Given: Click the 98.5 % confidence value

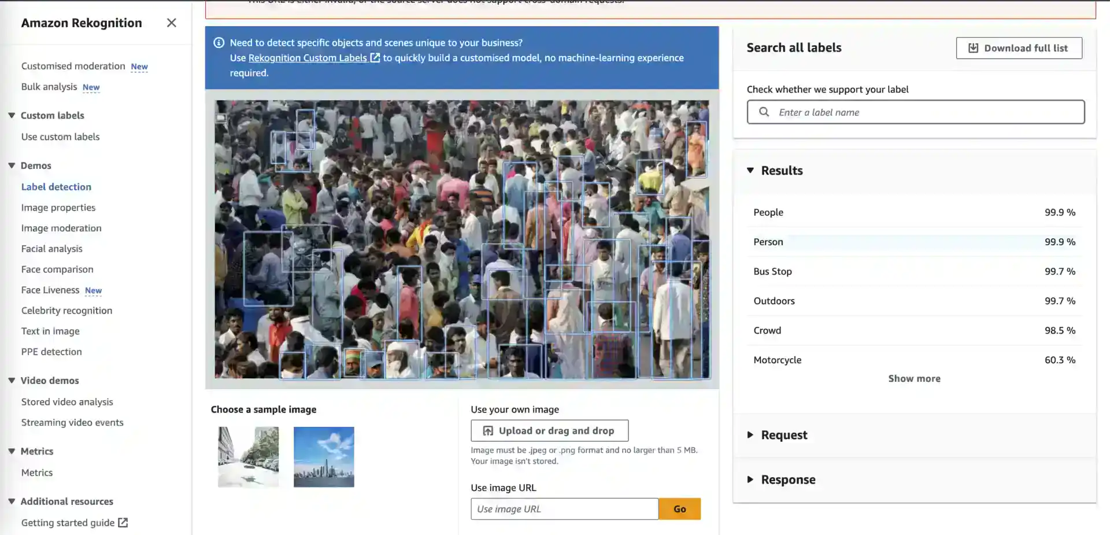Looking at the screenshot, I should pyautogui.click(x=1060, y=330).
